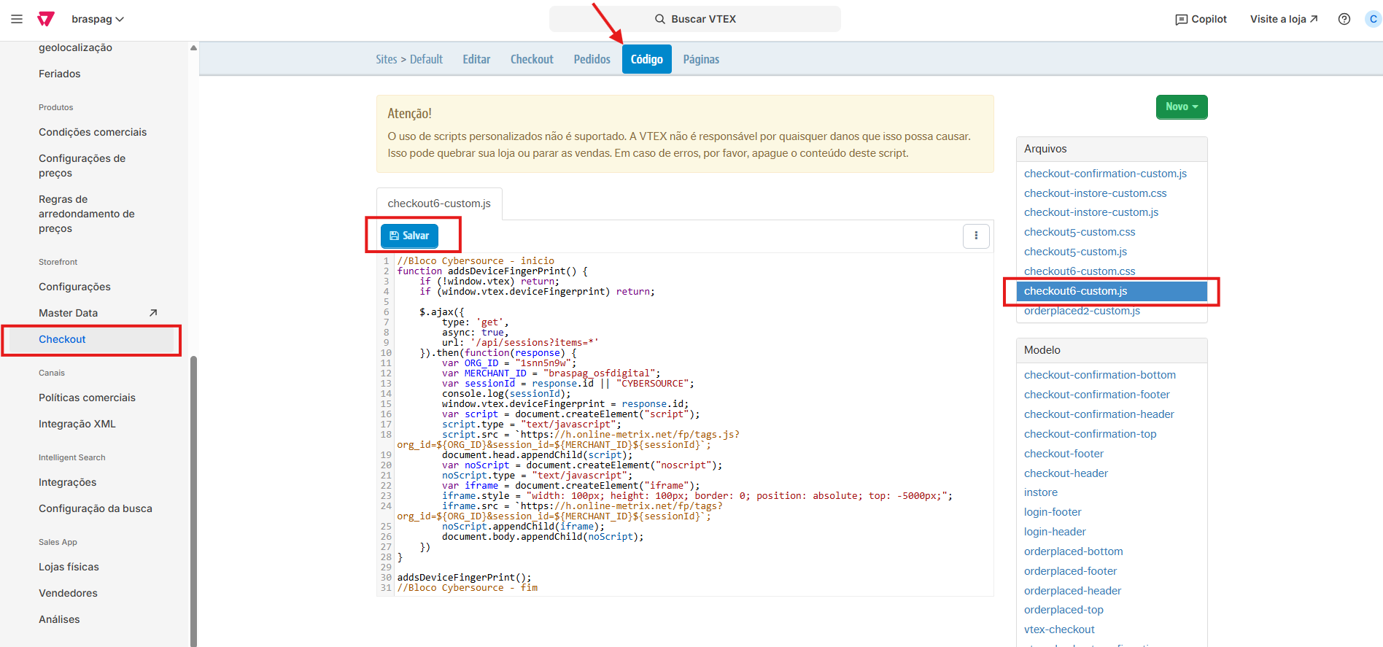The width and height of the screenshot is (1383, 647).
Task: Select the Código tab
Action: coord(647,59)
